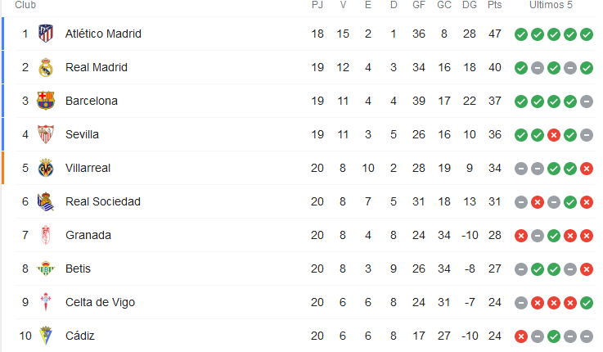This screenshot has height=352, width=603.
Task: Click the Betis green crest
Action: [x=46, y=269]
